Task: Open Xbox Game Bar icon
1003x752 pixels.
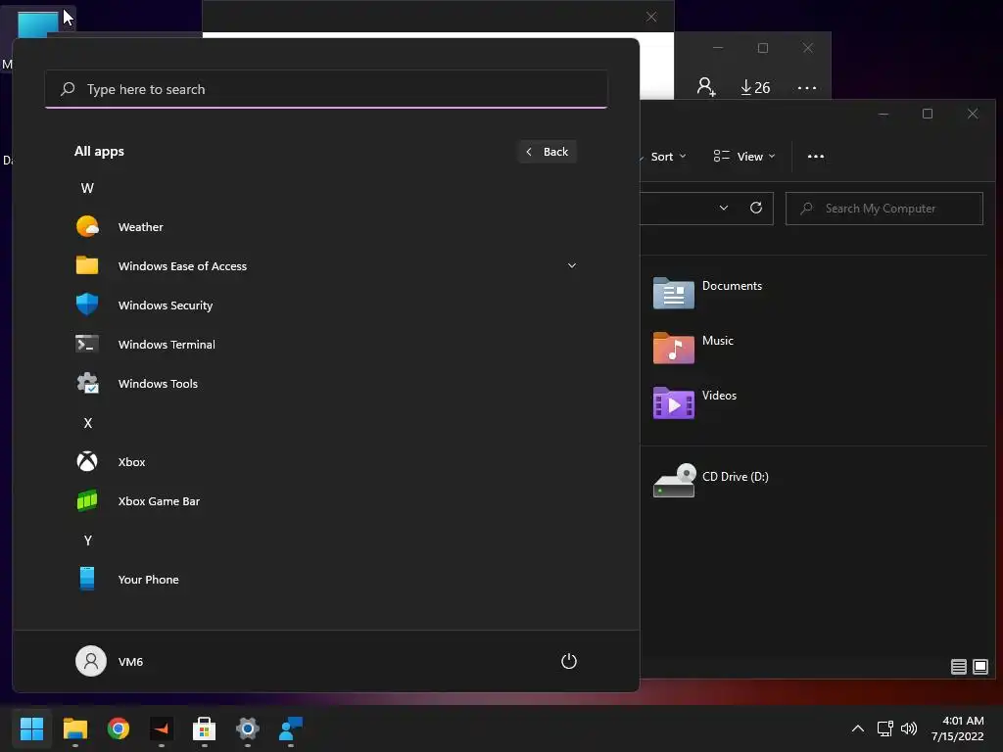Action: pos(87,500)
